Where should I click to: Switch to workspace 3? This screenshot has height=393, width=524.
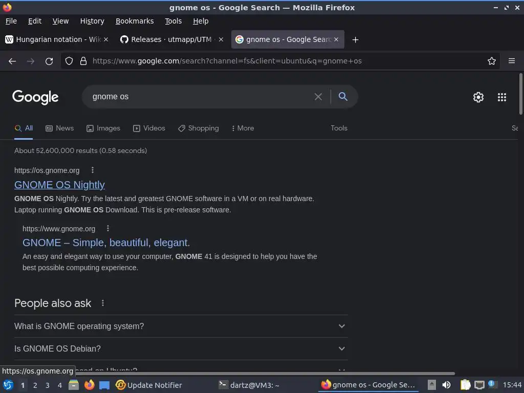[x=48, y=385]
